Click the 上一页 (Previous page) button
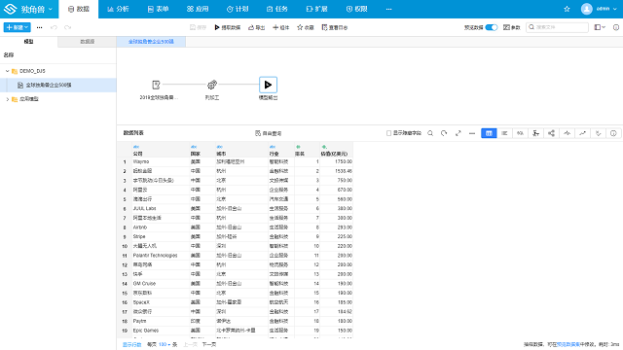623x350 pixels. pyautogui.click(x=190, y=344)
